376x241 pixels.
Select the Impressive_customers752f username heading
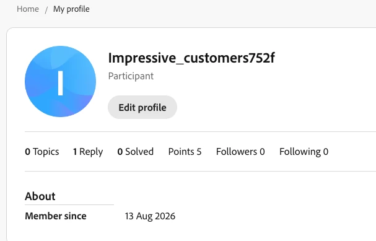191,58
